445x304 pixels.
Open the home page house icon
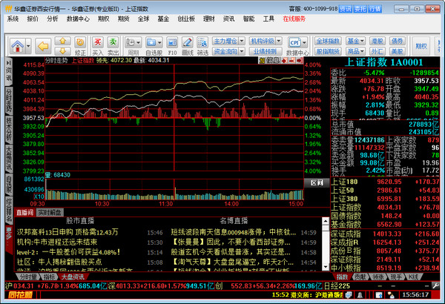[x=18, y=46]
